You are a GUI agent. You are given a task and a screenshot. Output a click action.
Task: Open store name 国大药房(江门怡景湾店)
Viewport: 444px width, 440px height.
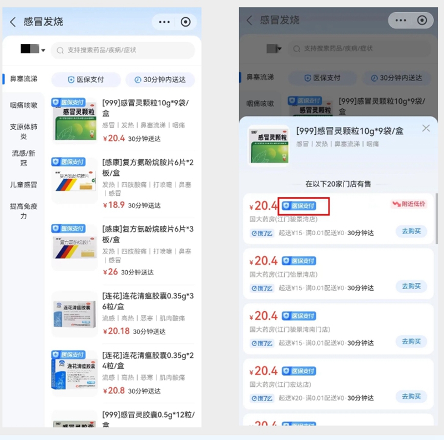[x=284, y=274]
